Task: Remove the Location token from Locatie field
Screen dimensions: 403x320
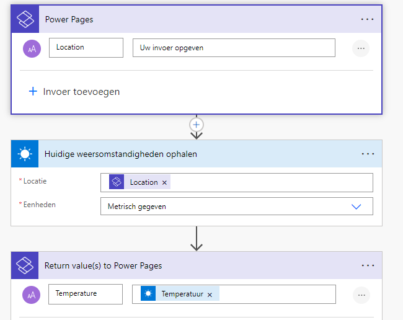Action: [x=164, y=182]
